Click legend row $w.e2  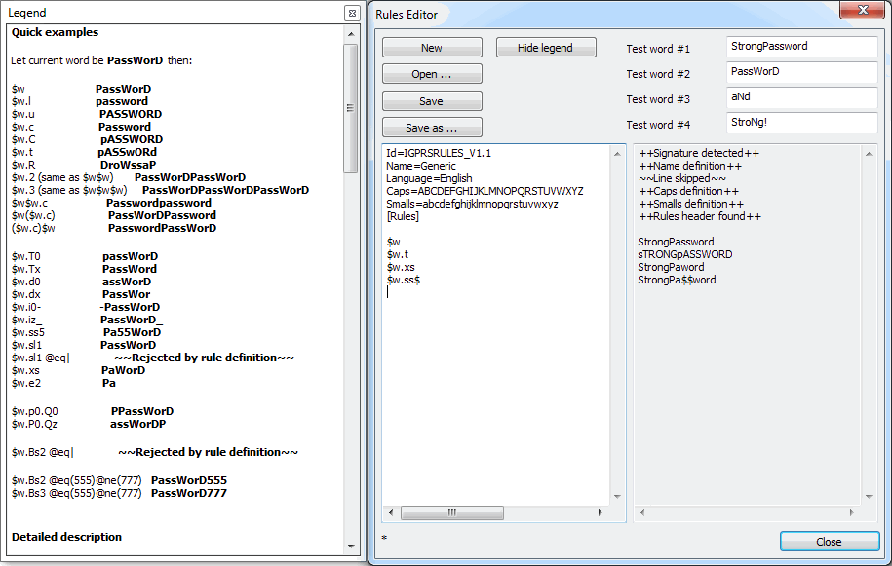(x=63, y=383)
